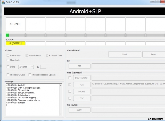The height and width of the screenshot is (121, 165).
Task: Click the 'File analysis..' log line
Action: click(x=18, y=90)
